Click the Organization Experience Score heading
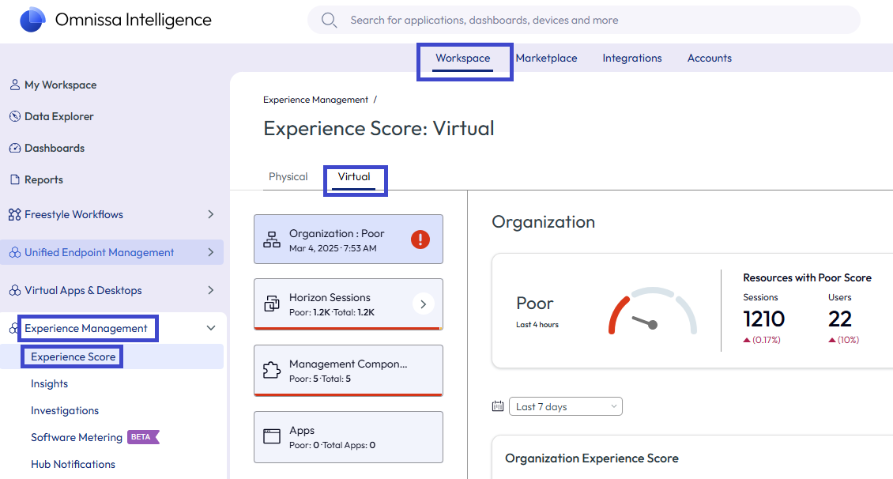Screen dimensions: 893x479 pyautogui.click(x=592, y=458)
